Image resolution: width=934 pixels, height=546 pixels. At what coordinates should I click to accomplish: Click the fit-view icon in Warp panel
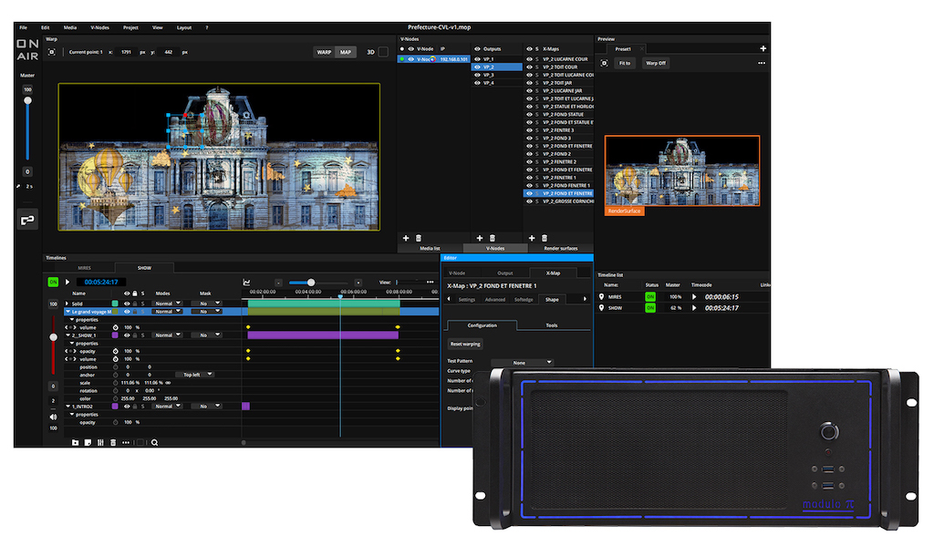click(x=52, y=52)
